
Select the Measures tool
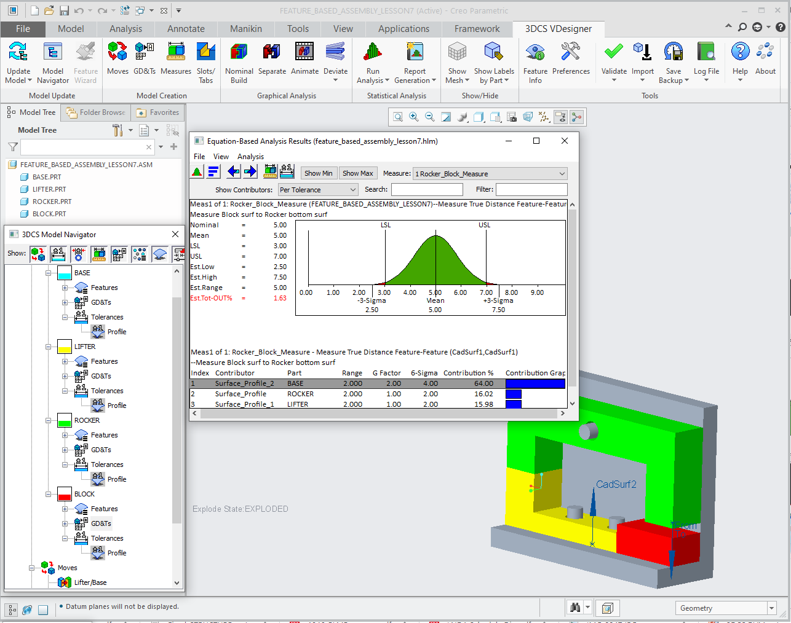click(176, 60)
